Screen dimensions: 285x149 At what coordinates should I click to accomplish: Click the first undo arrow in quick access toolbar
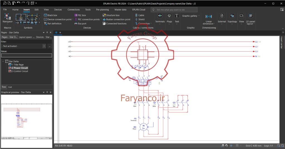[x=14, y=3]
